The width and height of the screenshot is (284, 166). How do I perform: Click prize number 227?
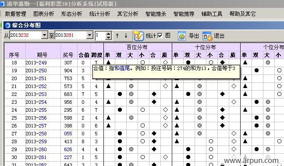tap(68, 157)
